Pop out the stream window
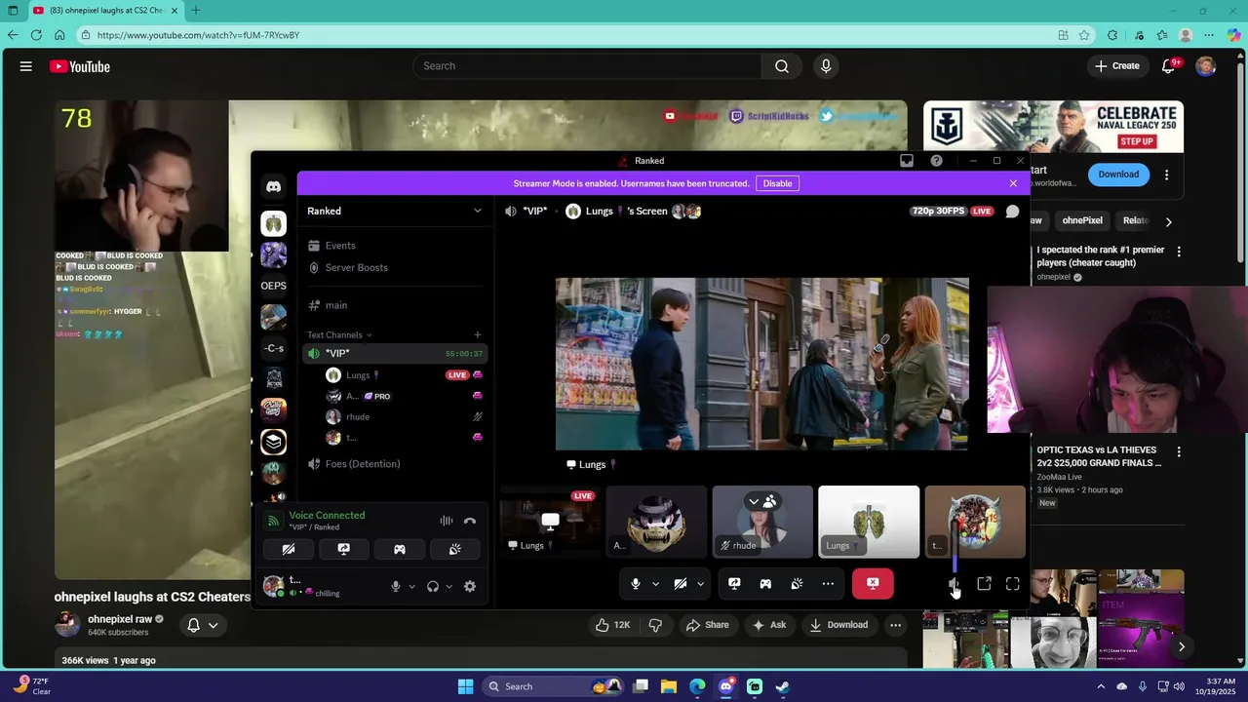The image size is (1248, 702). pyautogui.click(x=985, y=584)
